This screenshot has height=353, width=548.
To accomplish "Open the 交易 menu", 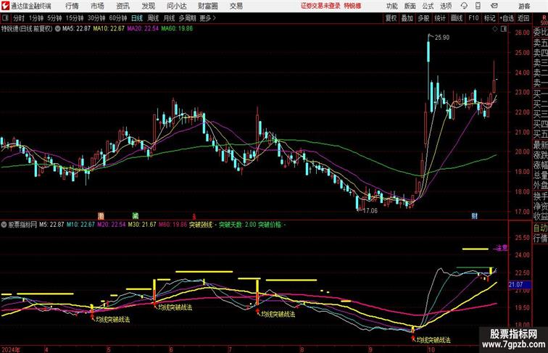I will (x=236, y=6).
